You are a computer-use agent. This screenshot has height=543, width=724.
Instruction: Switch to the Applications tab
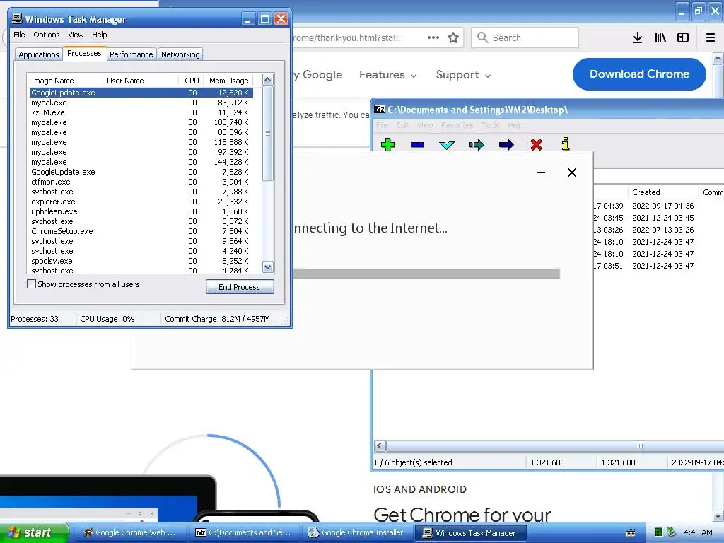[x=39, y=54]
